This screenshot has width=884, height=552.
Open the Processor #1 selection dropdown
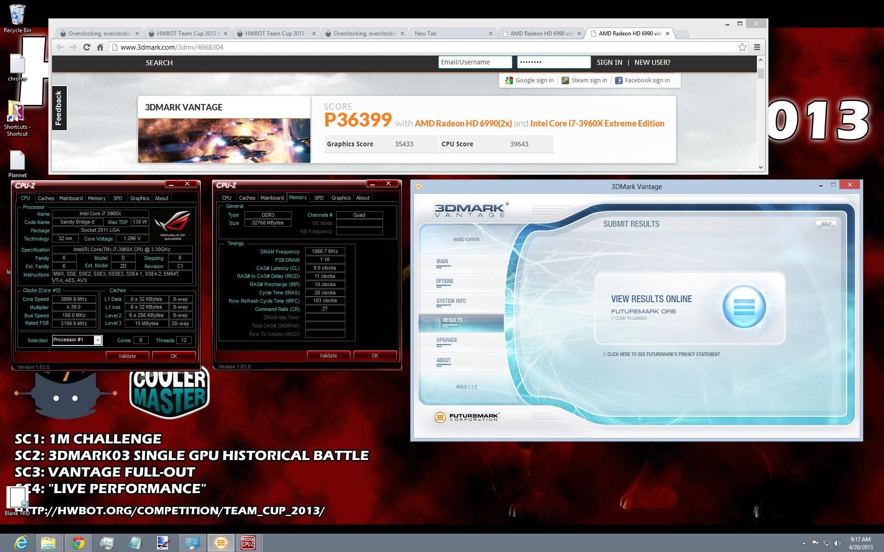[x=97, y=340]
